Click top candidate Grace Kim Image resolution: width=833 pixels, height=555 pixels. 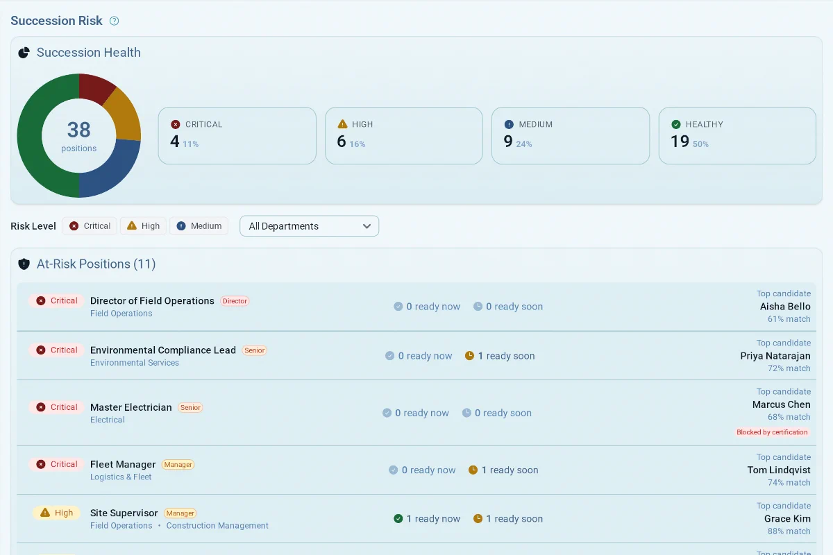pyautogui.click(x=787, y=519)
